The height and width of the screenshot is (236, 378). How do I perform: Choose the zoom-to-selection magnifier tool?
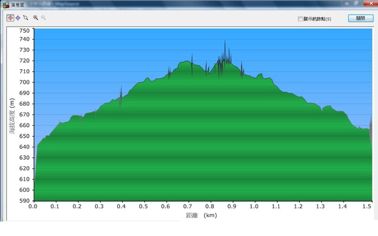click(x=26, y=18)
